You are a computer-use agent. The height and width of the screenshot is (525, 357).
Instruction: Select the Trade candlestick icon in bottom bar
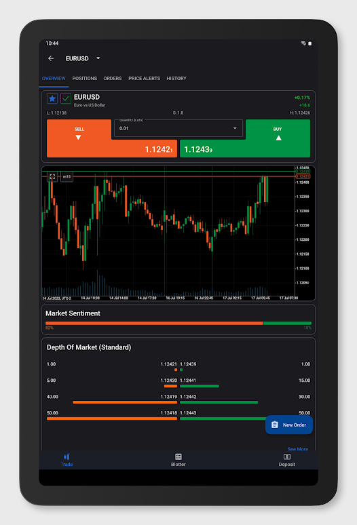pyautogui.click(x=67, y=460)
